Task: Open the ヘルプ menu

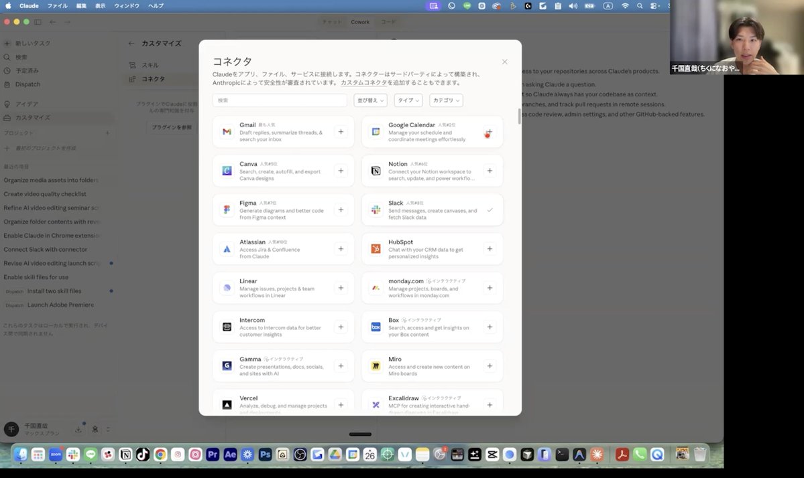Action: click(156, 5)
